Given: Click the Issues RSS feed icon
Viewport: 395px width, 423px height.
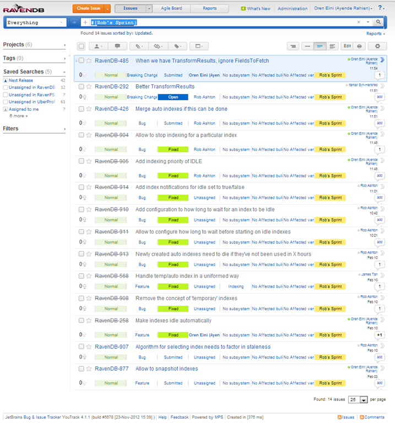Looking at the screenshot, I should pos(340,417).
